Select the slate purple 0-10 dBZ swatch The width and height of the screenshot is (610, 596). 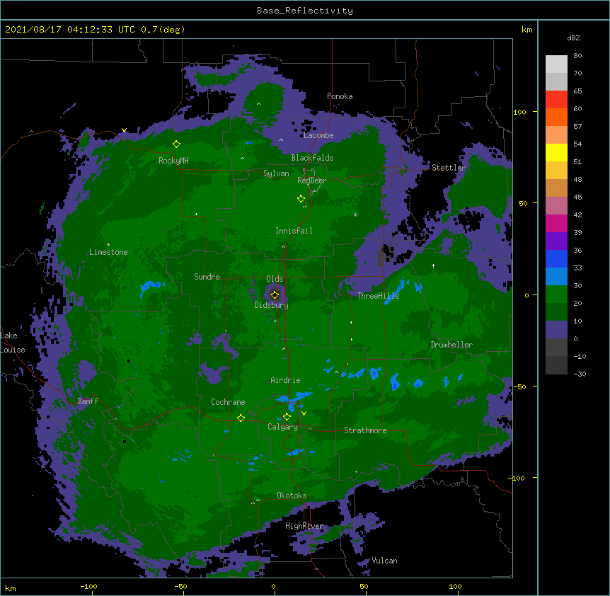click(556, 330)
